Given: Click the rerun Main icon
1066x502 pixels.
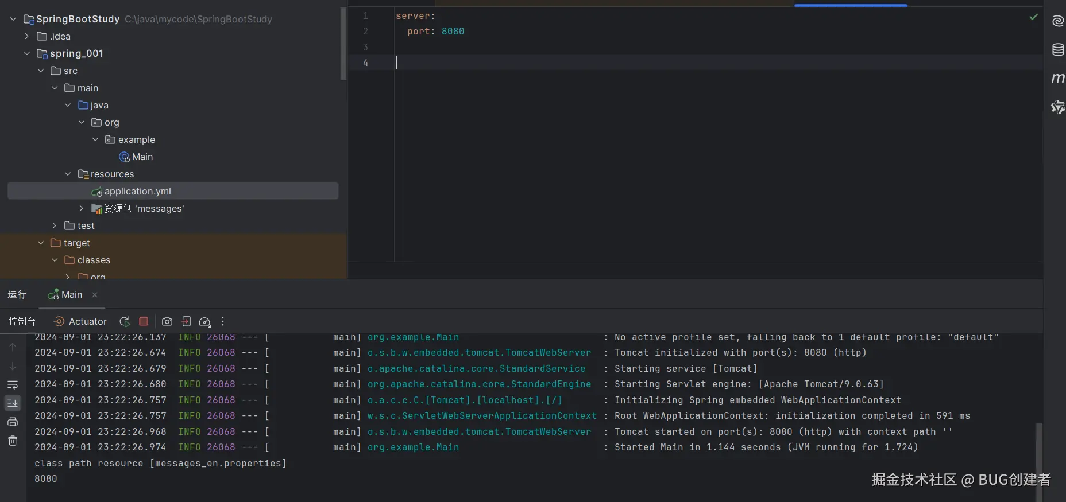Looking at the screenshot, I should [x=124, y=322].
